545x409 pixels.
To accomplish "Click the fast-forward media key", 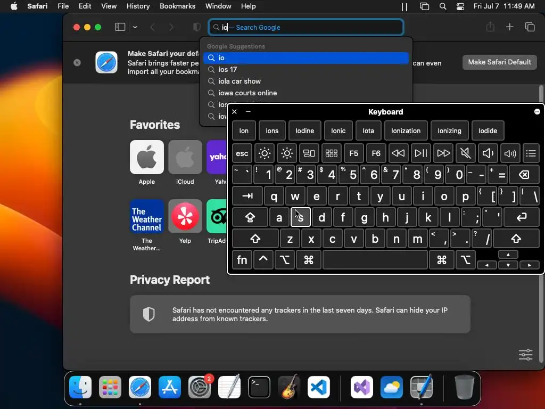I will (x=443, y=153).
